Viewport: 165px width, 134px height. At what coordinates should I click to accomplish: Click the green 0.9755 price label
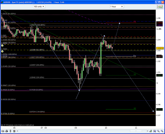point(159,109)
